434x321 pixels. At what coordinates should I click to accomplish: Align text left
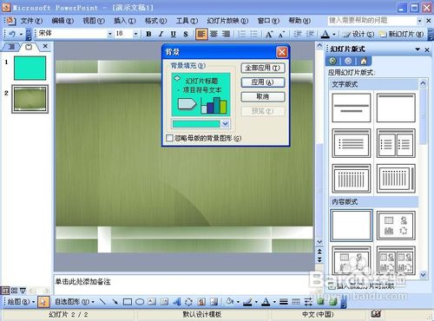click(201, 34)
